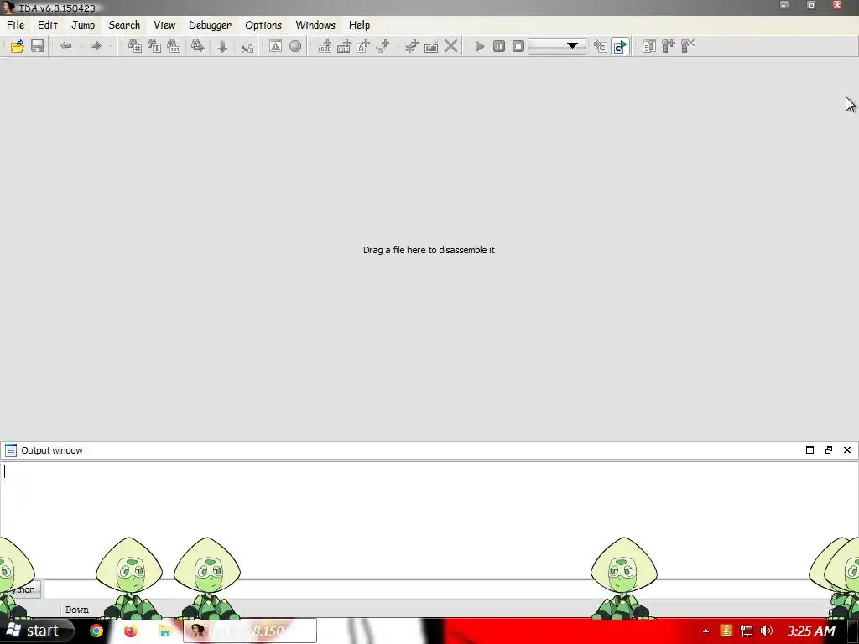Start the debugger process play button
Screen dimensions: 859x644
coord(479,47)
